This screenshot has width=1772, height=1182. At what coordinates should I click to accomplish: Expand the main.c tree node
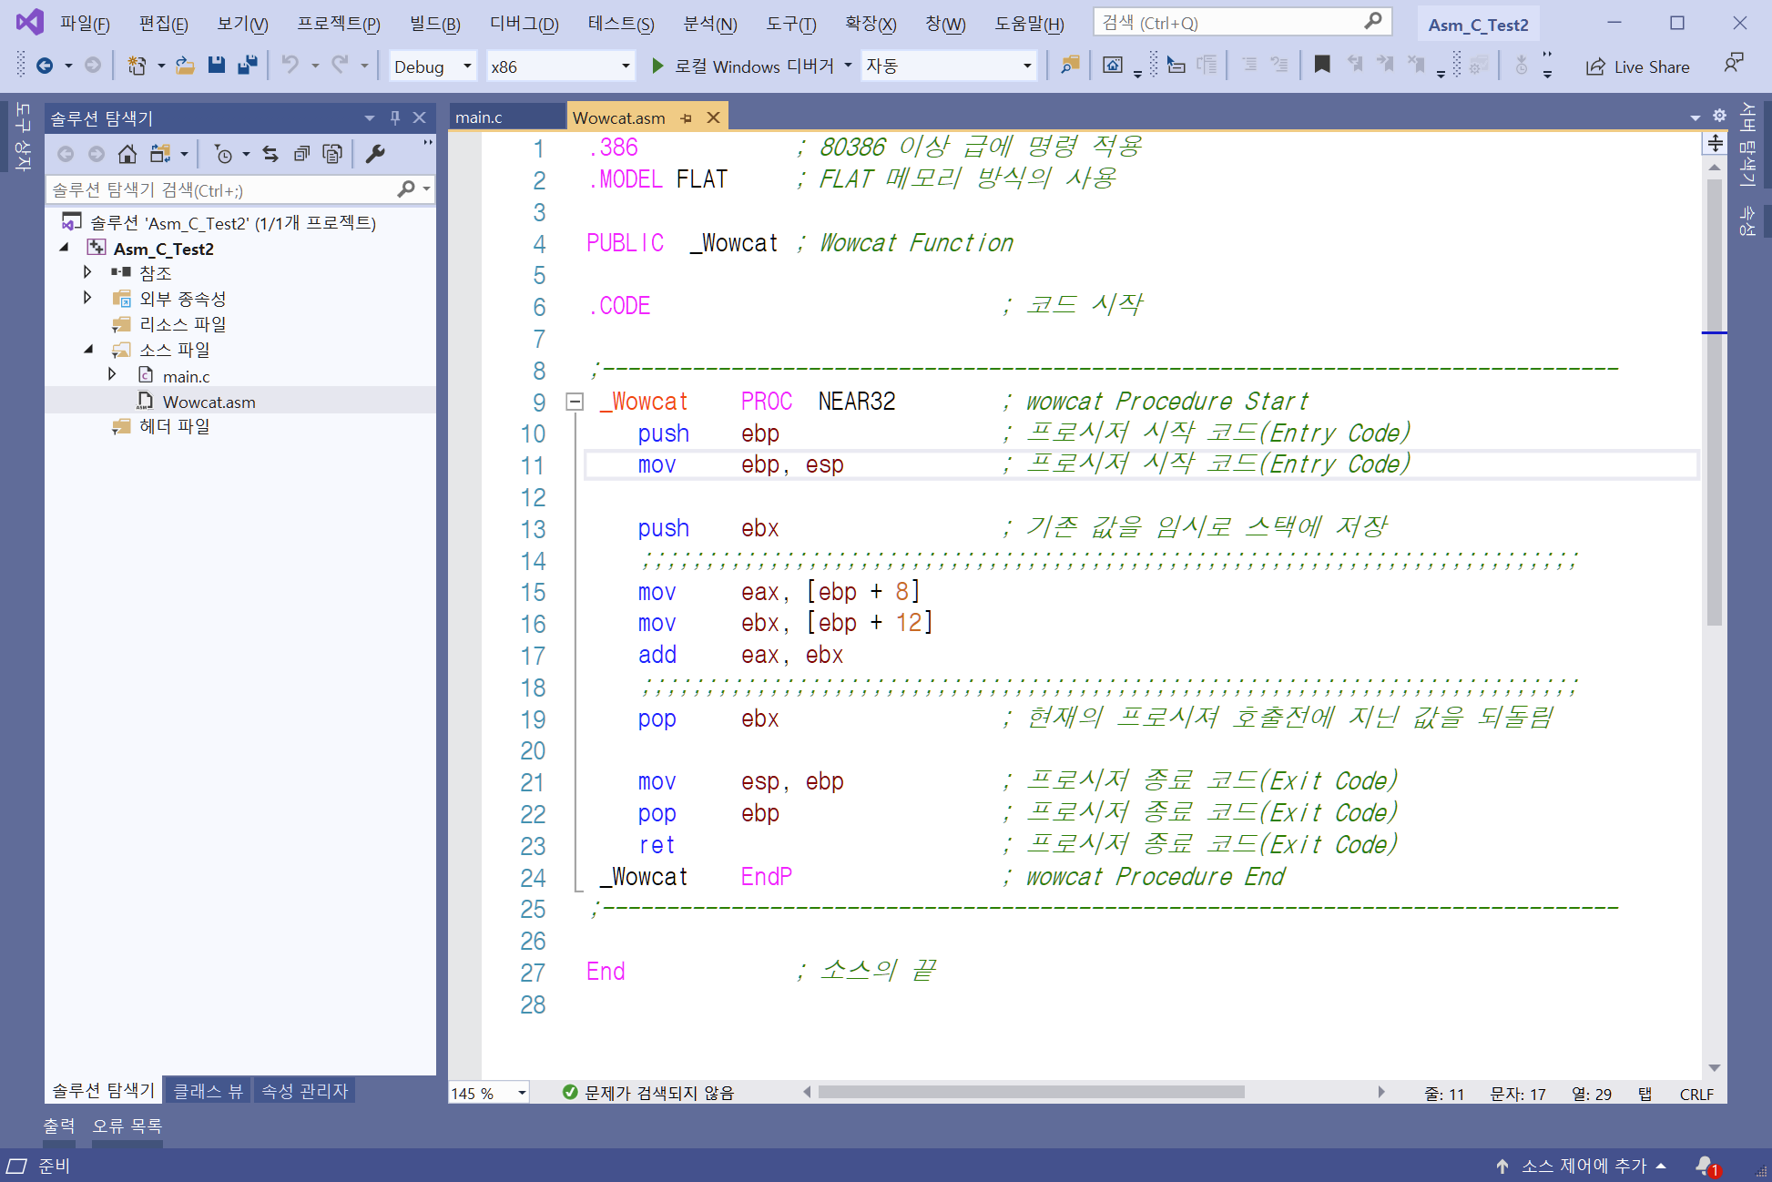click(112, 374)
